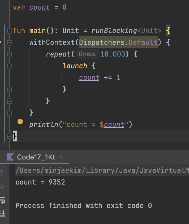Click '$count' inside the println string

[x=112, y=125]
